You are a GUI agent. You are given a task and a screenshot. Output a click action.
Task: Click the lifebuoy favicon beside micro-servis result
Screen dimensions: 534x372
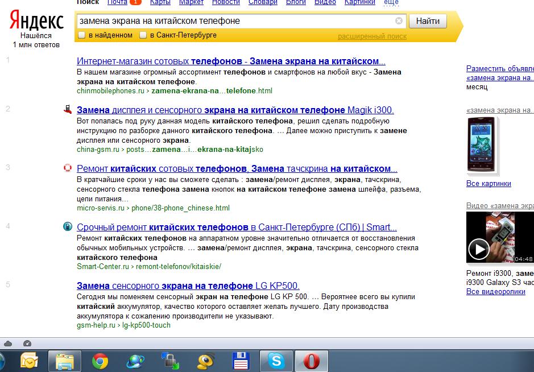68,168
